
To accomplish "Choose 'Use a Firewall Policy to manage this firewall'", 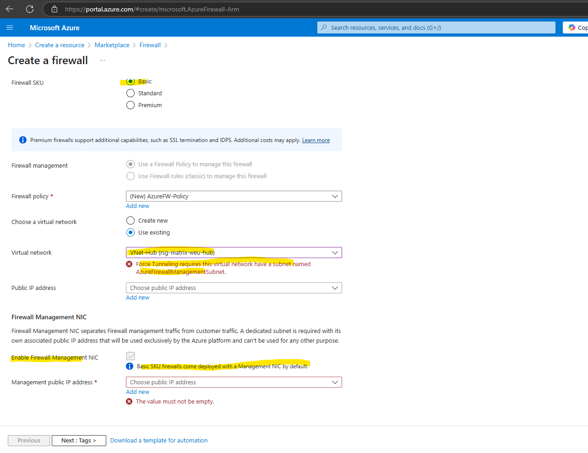I will point(131,164).
